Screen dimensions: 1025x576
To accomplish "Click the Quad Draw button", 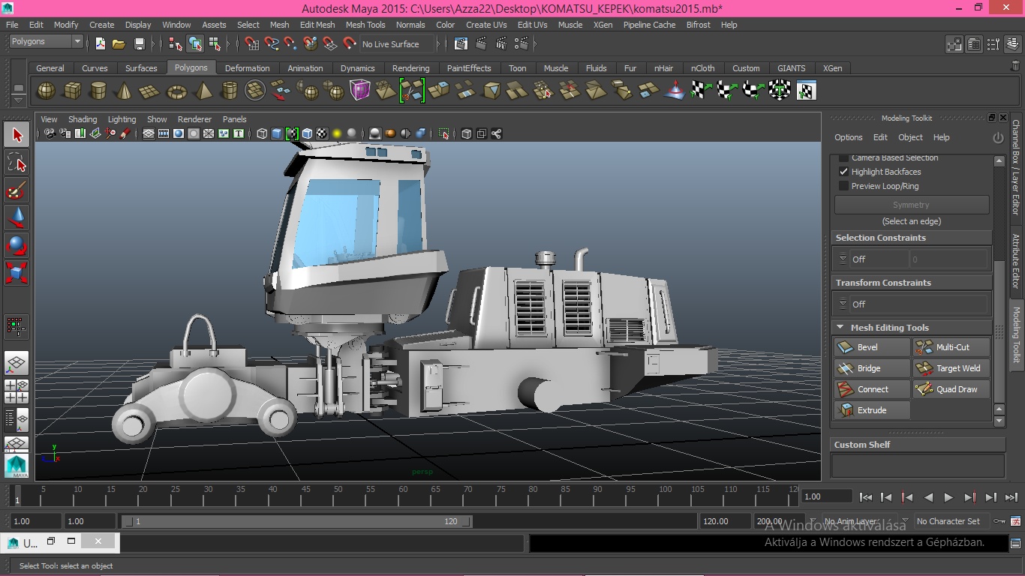I will 951,389.
